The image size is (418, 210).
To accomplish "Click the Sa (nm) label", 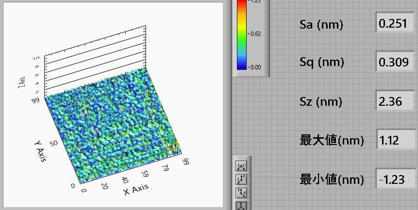I will [321, 25].
